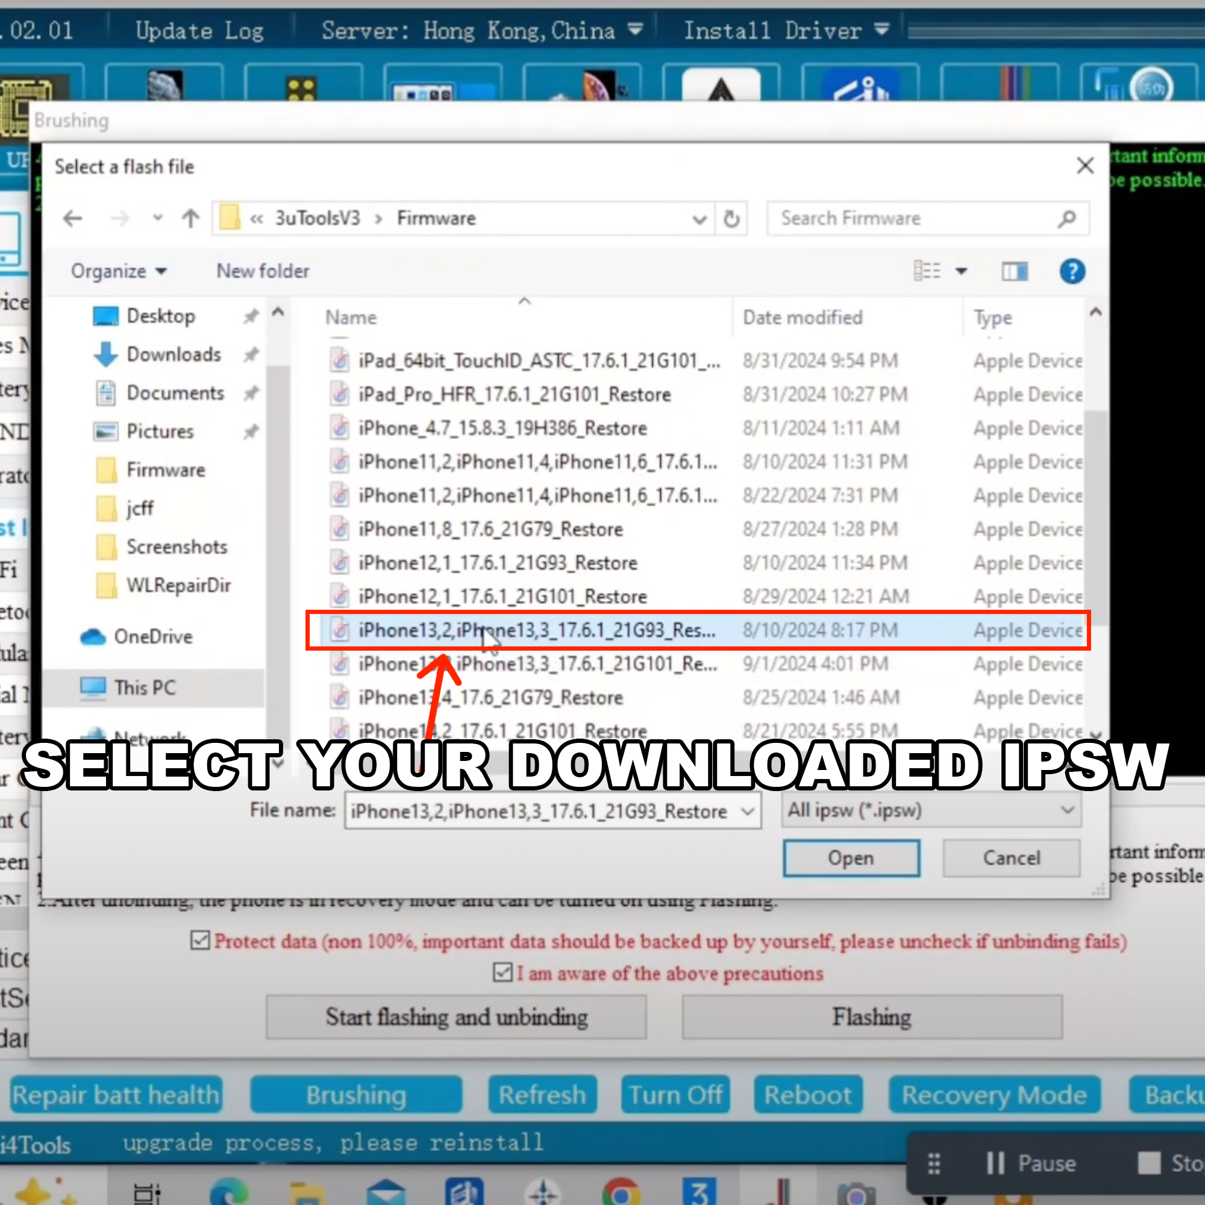Image resolution: width=1205 pixels, height=1205 pixels.
Task: Go up one folder level
Action: click(x=190, y=218)
